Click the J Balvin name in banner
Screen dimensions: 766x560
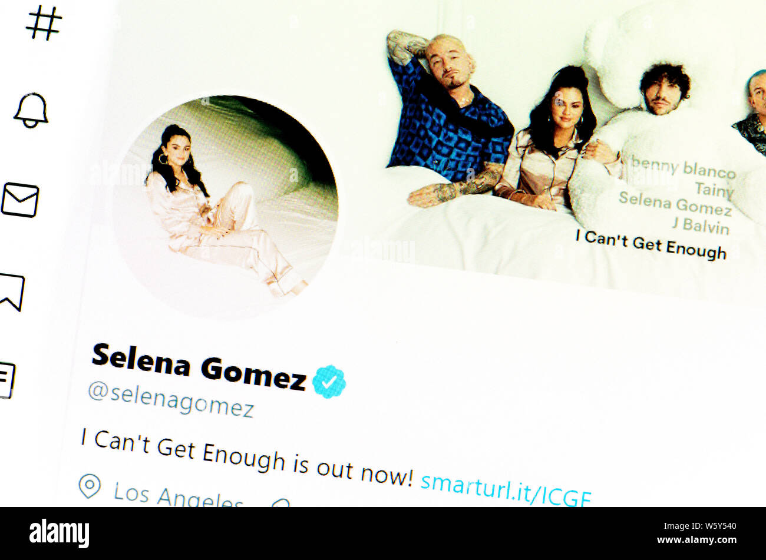pyautogui.click(x=701, y=225)
